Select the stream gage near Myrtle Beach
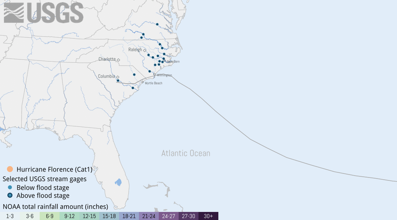Screen dimensions: 397x220 point(132,88)
